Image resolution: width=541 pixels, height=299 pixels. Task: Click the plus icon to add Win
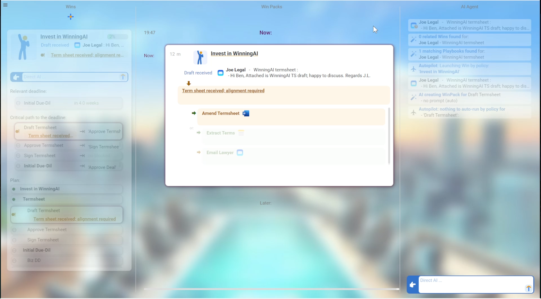tap(71, 17)
